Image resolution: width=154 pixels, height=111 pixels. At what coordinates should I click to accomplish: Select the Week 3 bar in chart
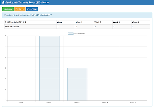coord(77,84)
